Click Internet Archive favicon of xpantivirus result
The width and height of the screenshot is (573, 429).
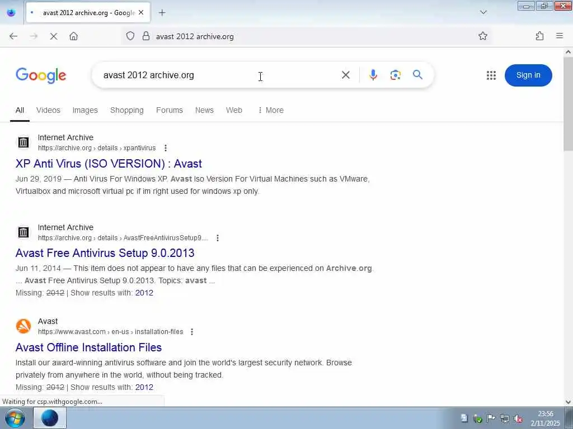click(24, 142)
